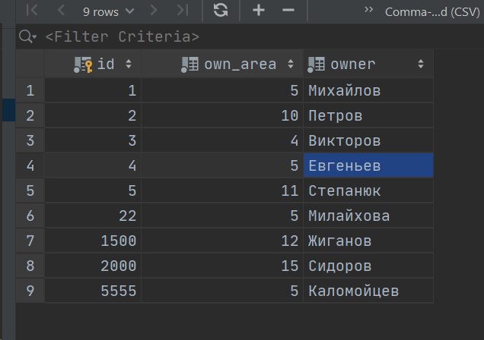Expand hidden toolbar items chevron

368,10
